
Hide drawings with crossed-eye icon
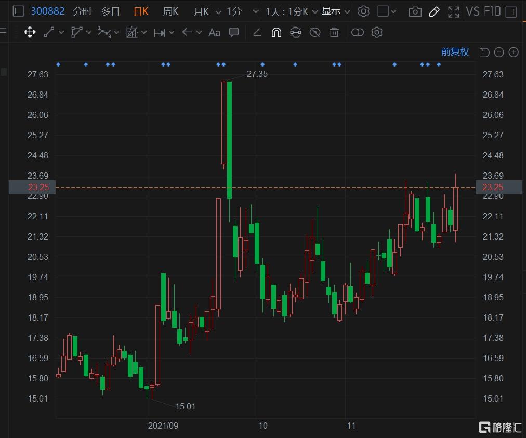tap(315, 33)
